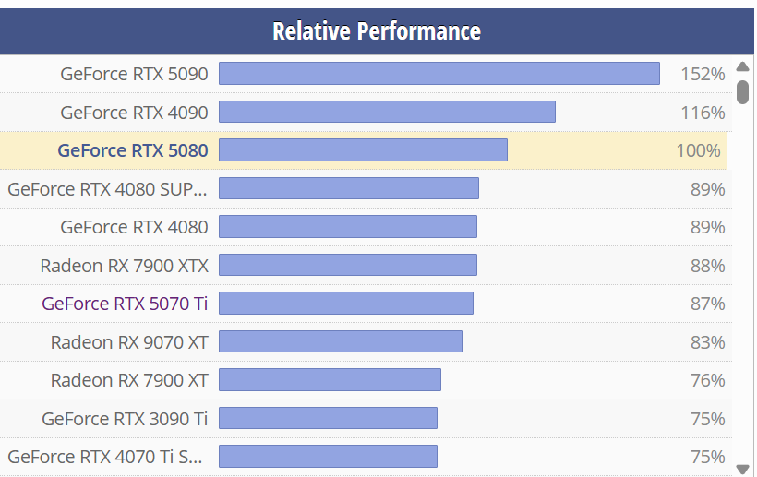Open the Radeon RX 9070 XT link
This screenshot has height=477, width=757.
click(x=129, y=342)
